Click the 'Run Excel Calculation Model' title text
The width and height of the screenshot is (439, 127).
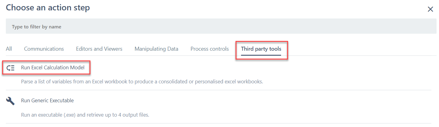[x=53, y=68]
